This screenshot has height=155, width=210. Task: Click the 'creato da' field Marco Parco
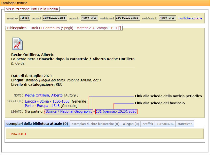point(89,18)
